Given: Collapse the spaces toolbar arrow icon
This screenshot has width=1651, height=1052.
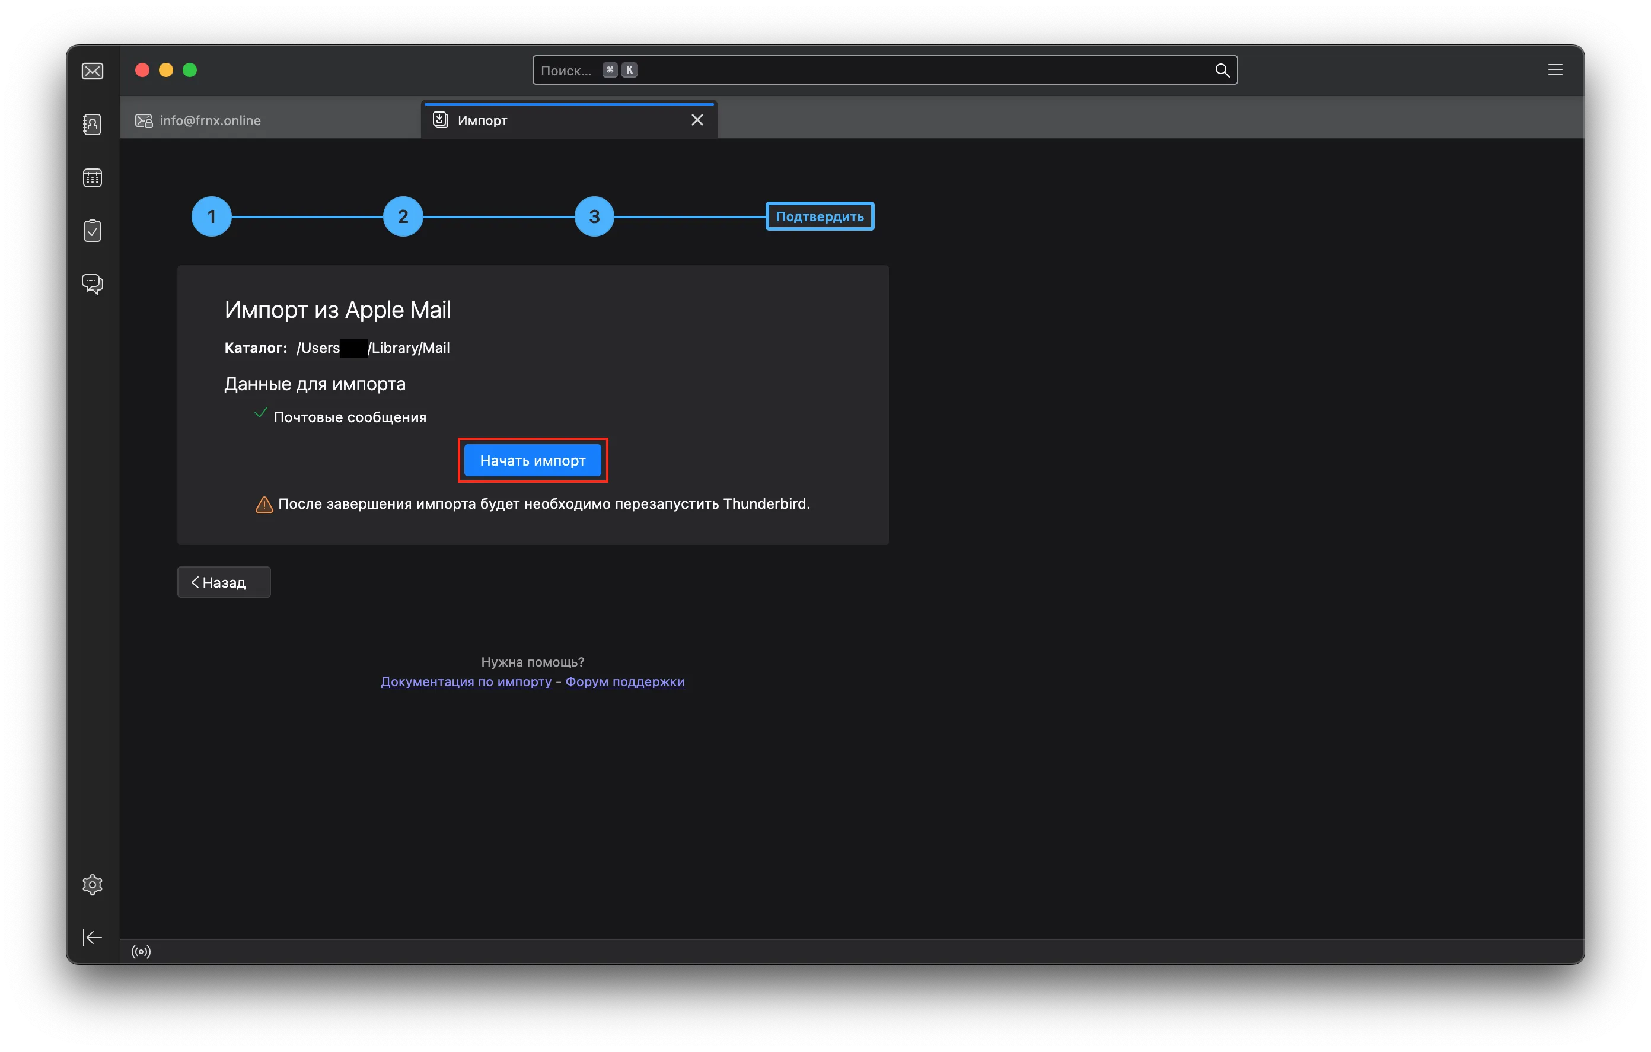Looking at the screenshot, I should (93, 938).
